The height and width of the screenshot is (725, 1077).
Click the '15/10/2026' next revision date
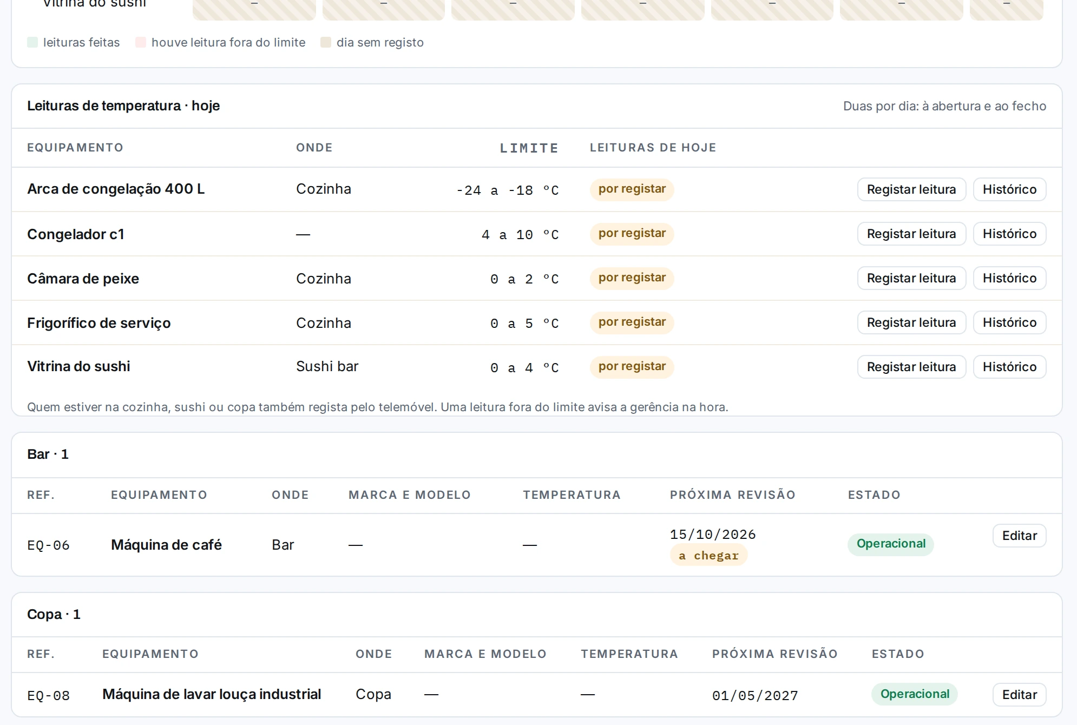pos(713,535)
